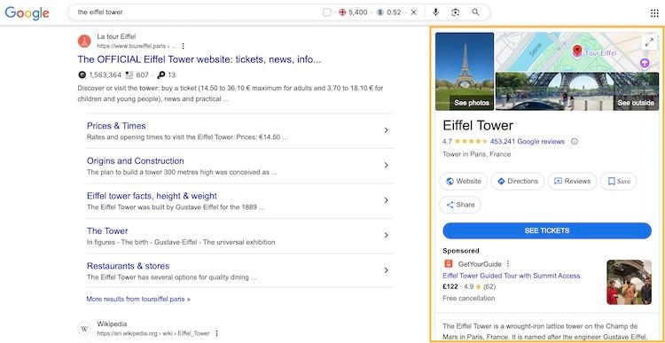Open the See photos thumbnail
Image resolution: width=665 pixels, height=343 pixels.
pyautogui.click(x=465, y=71)
